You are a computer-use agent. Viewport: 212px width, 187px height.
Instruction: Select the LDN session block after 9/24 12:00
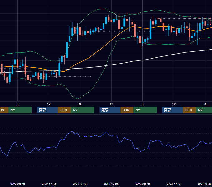[190, 110]
